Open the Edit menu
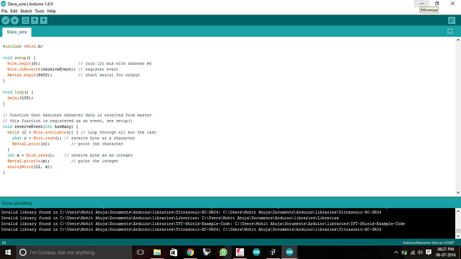 point(14,11)
